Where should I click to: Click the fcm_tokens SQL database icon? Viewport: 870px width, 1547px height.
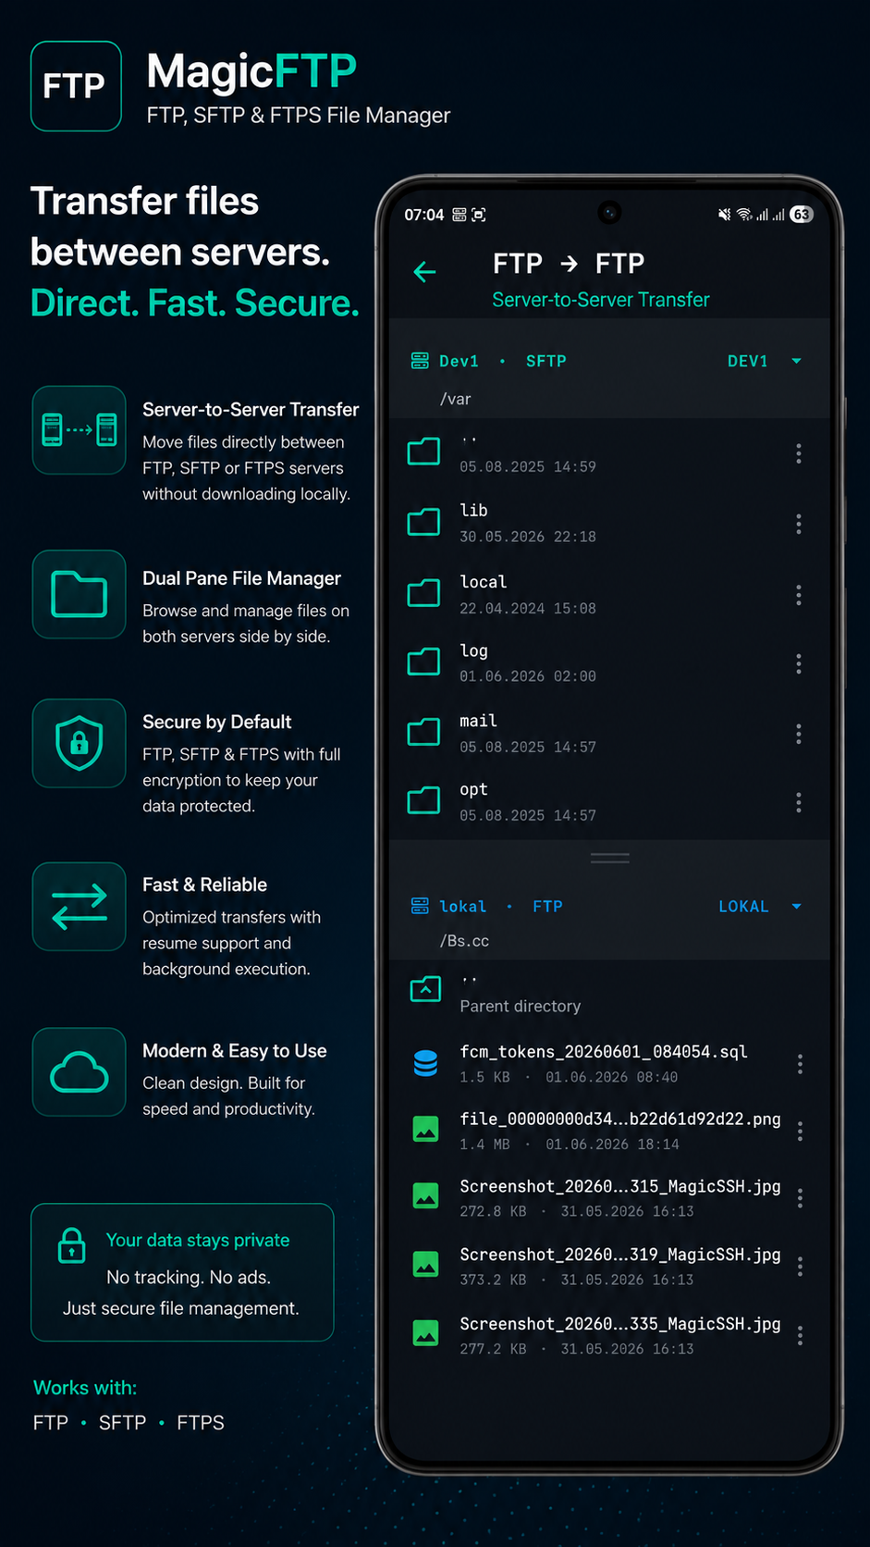425,1063
